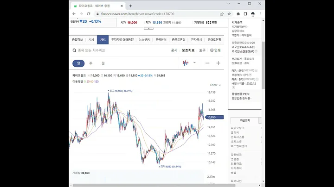
Task: Open the Chrome three-dot menu
Action: [x=260, y=14]
